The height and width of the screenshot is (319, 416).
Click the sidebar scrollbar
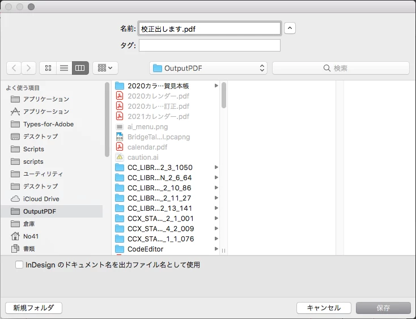[x=107, y=120]
